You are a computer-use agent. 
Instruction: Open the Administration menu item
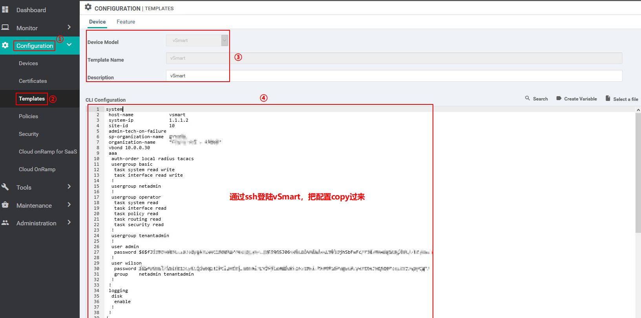[x=37, y=223]
